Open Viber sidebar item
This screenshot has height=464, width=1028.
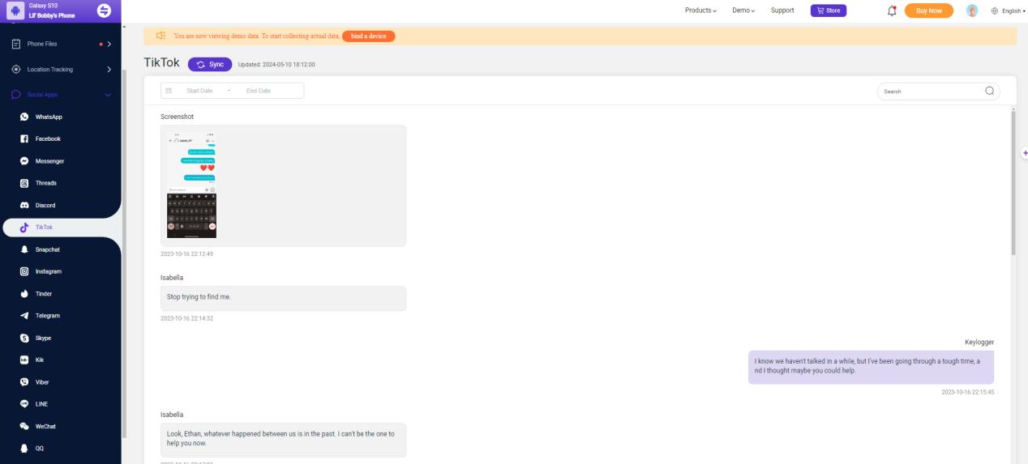(x=42, y=381)
